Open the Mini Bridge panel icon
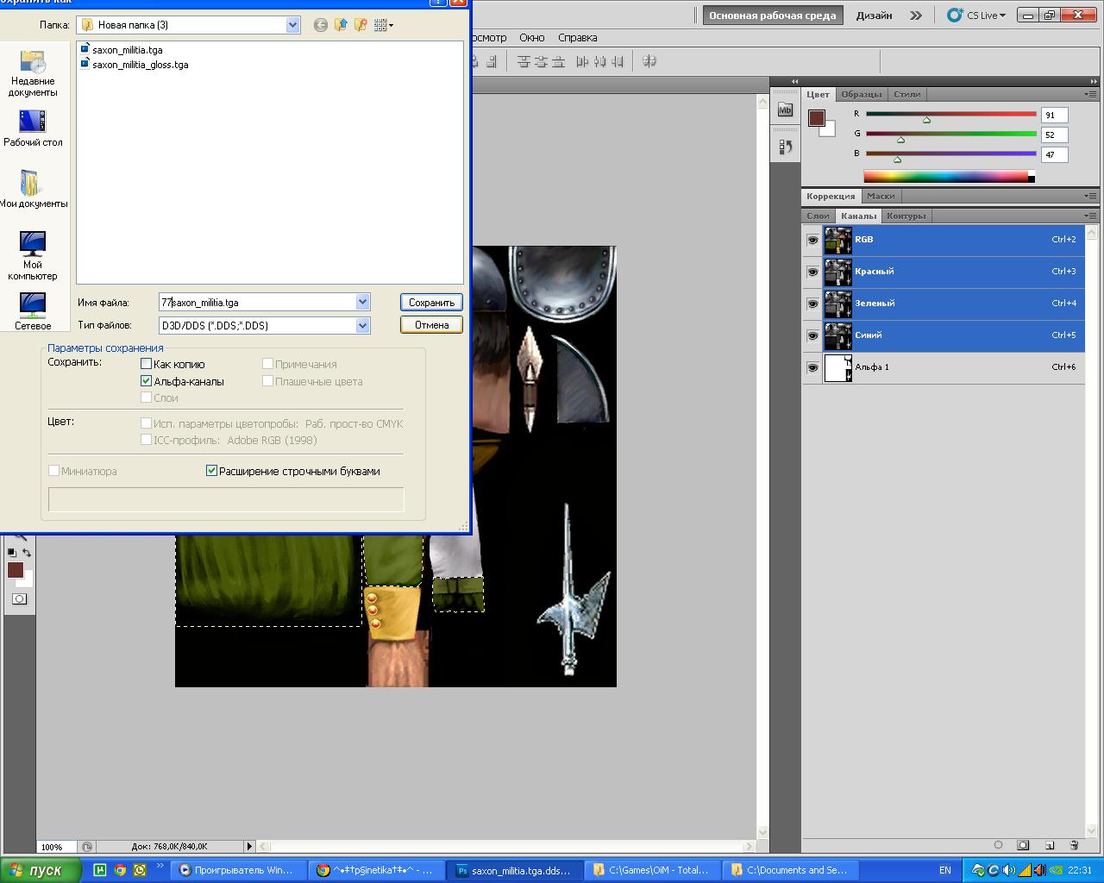The height and width of the screenshot is (883, 1104). [x=785, y=110]
